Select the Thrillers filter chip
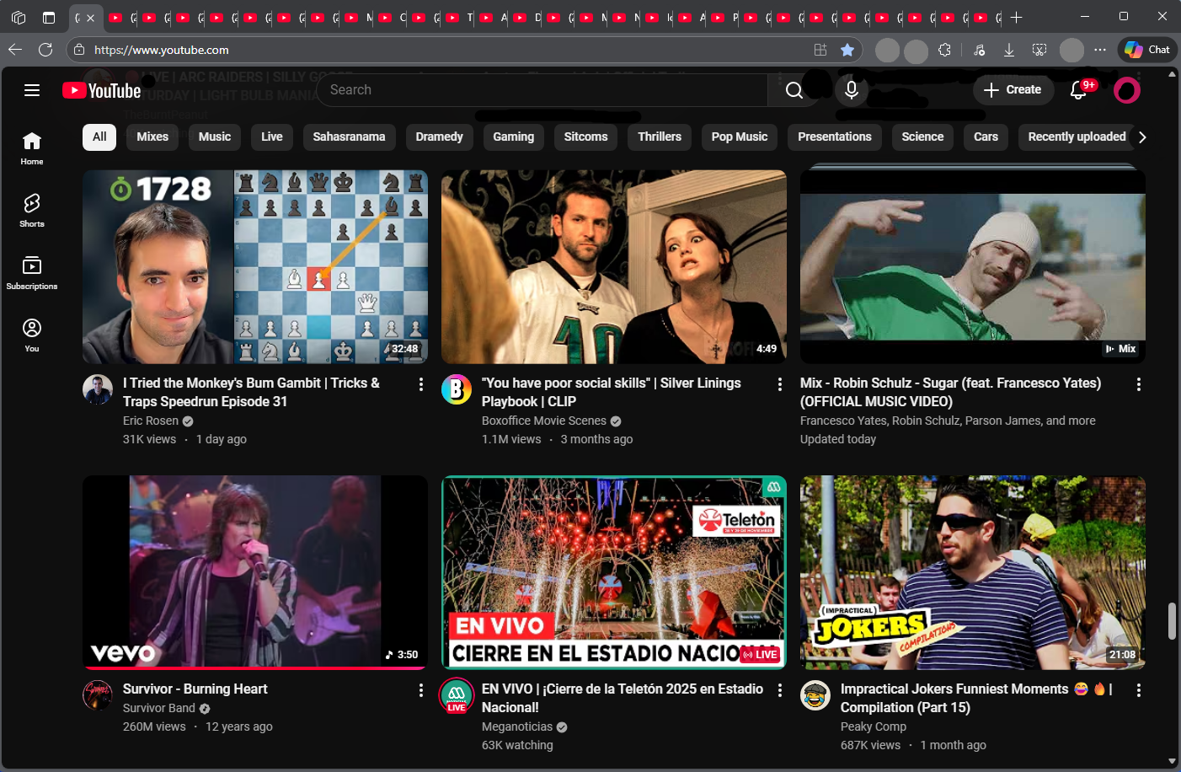The height and width of the screenshot is (772, 1181). [x=660, y=137]
